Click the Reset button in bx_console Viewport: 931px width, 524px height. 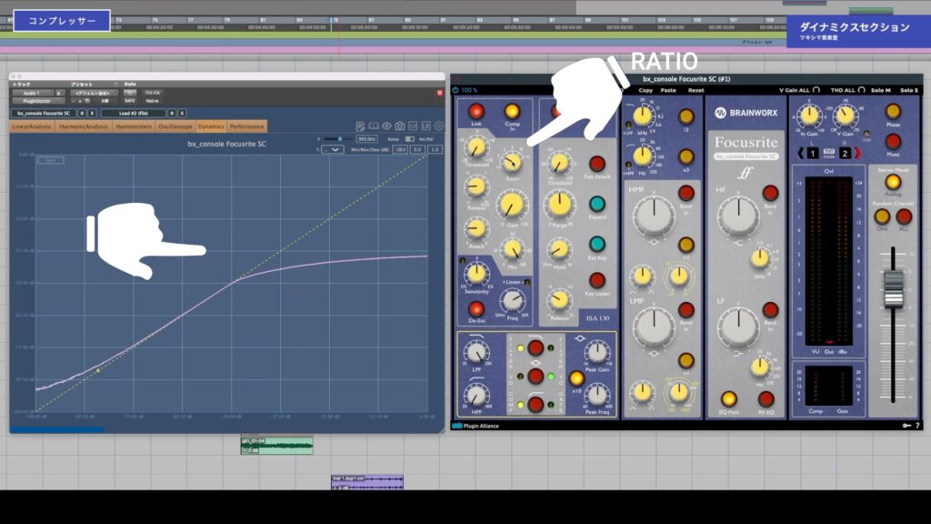click(696, 90)
